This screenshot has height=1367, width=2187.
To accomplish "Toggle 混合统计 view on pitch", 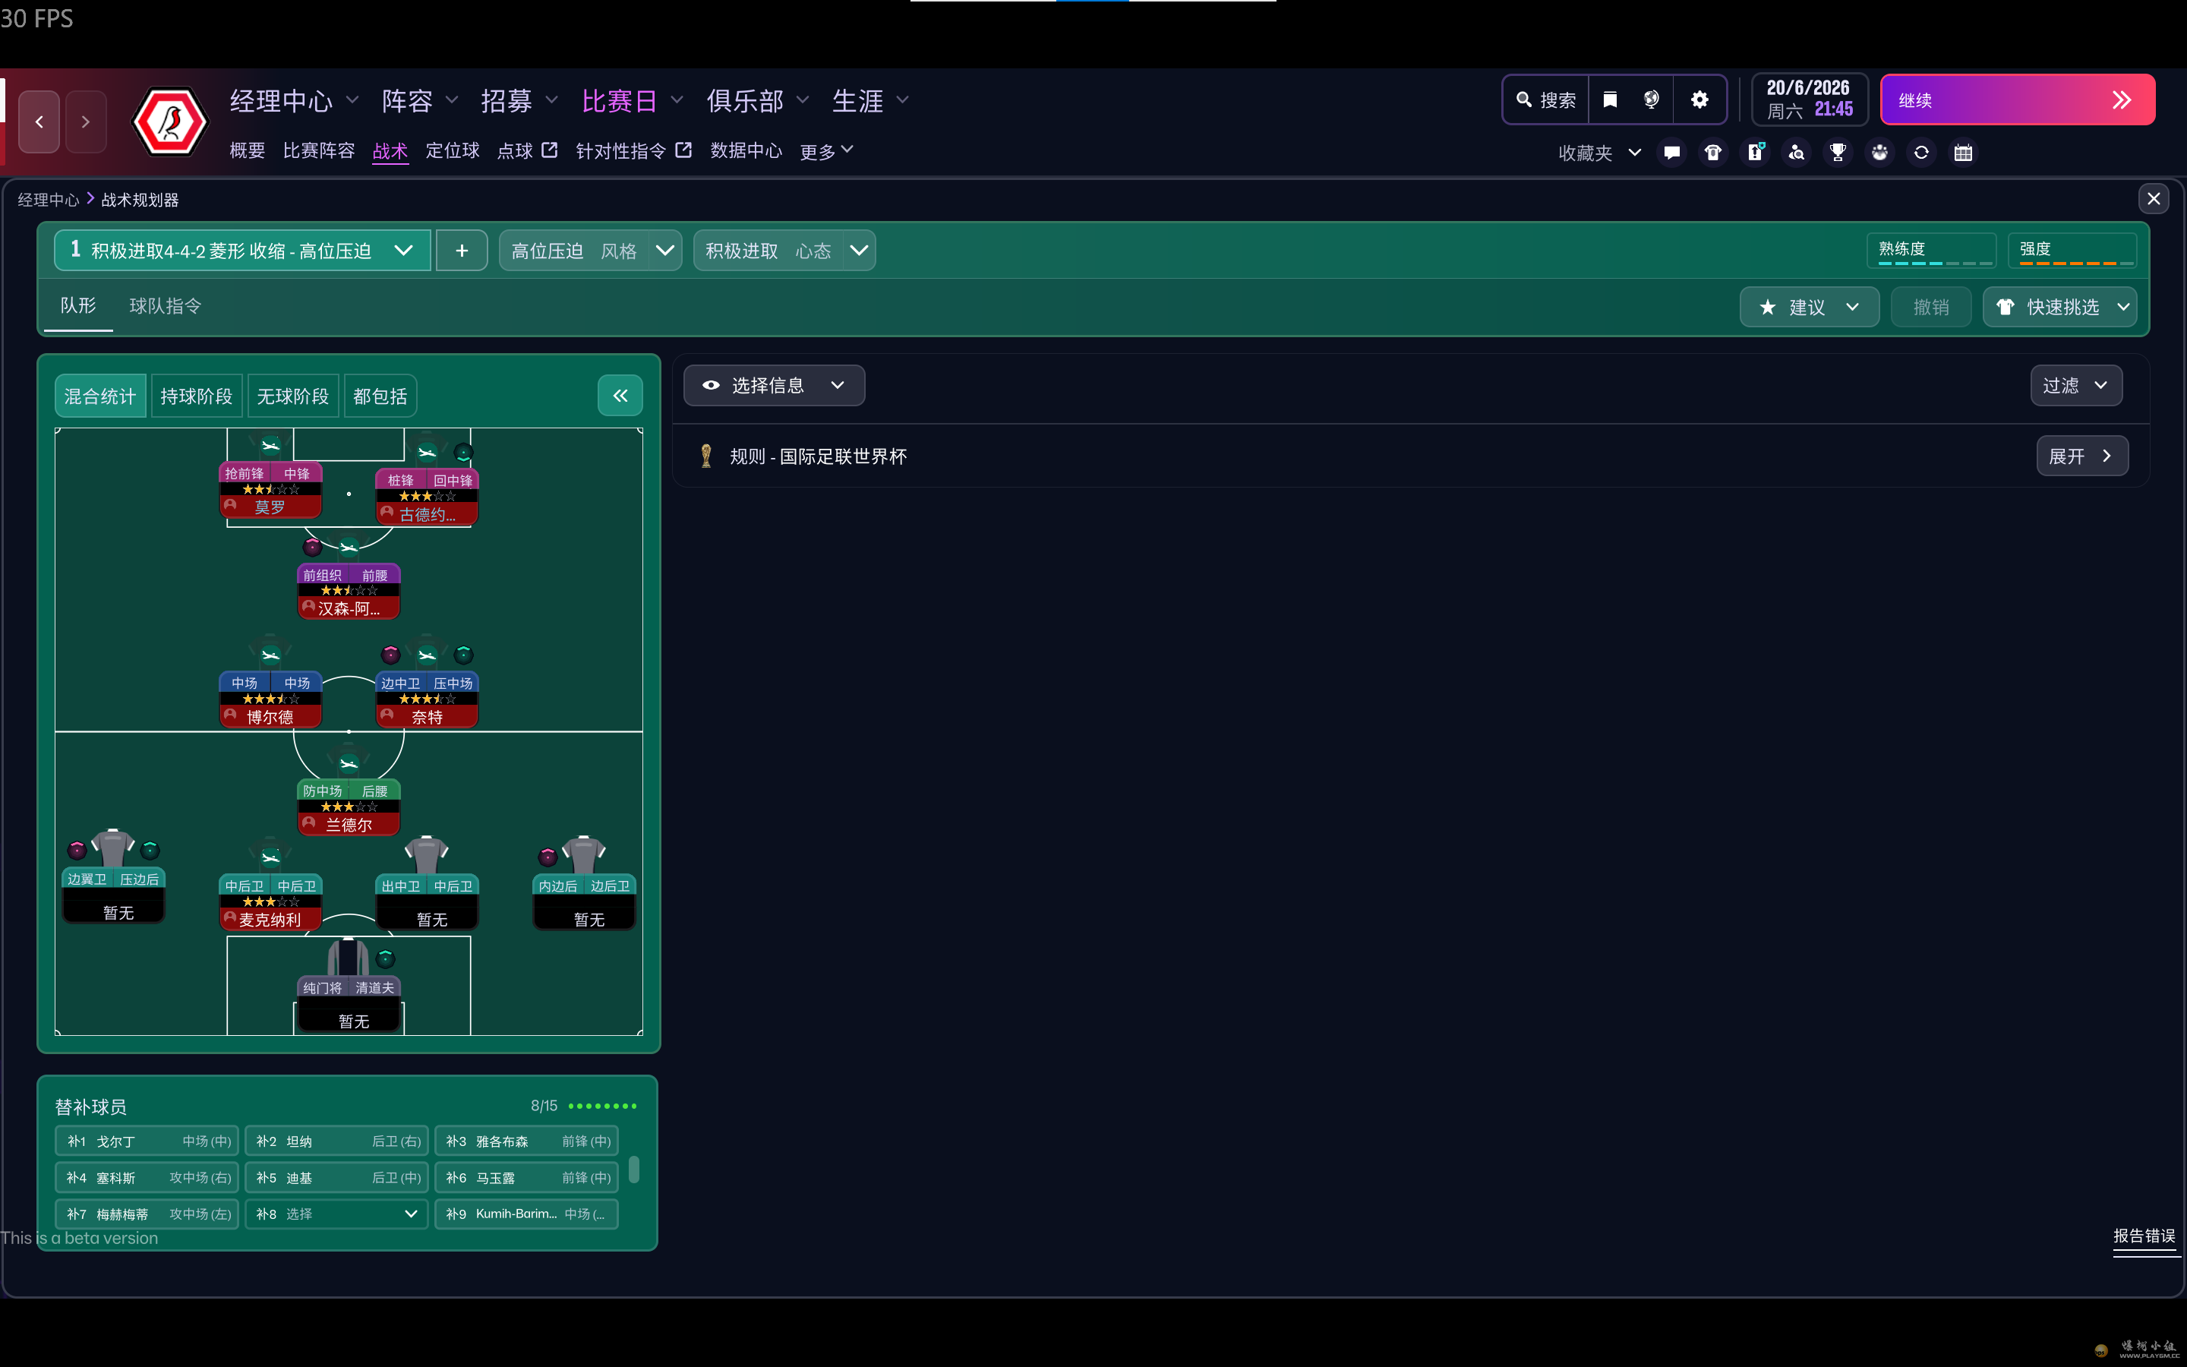I will [x=99, y=396].
